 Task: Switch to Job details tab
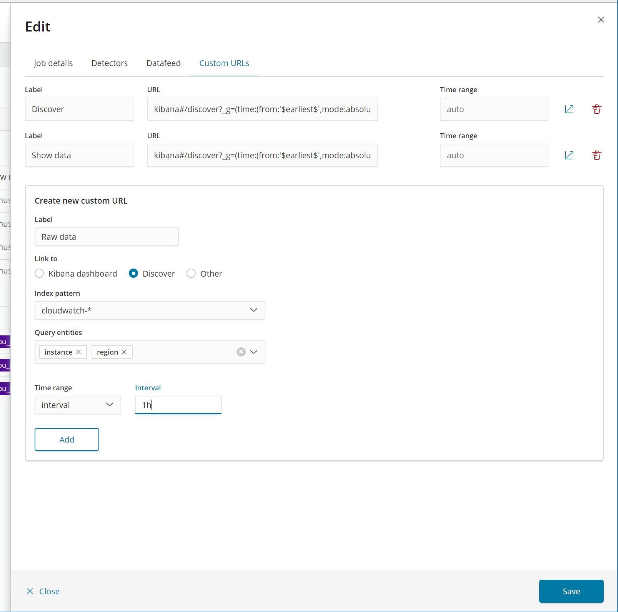click(x=53, y=63)
